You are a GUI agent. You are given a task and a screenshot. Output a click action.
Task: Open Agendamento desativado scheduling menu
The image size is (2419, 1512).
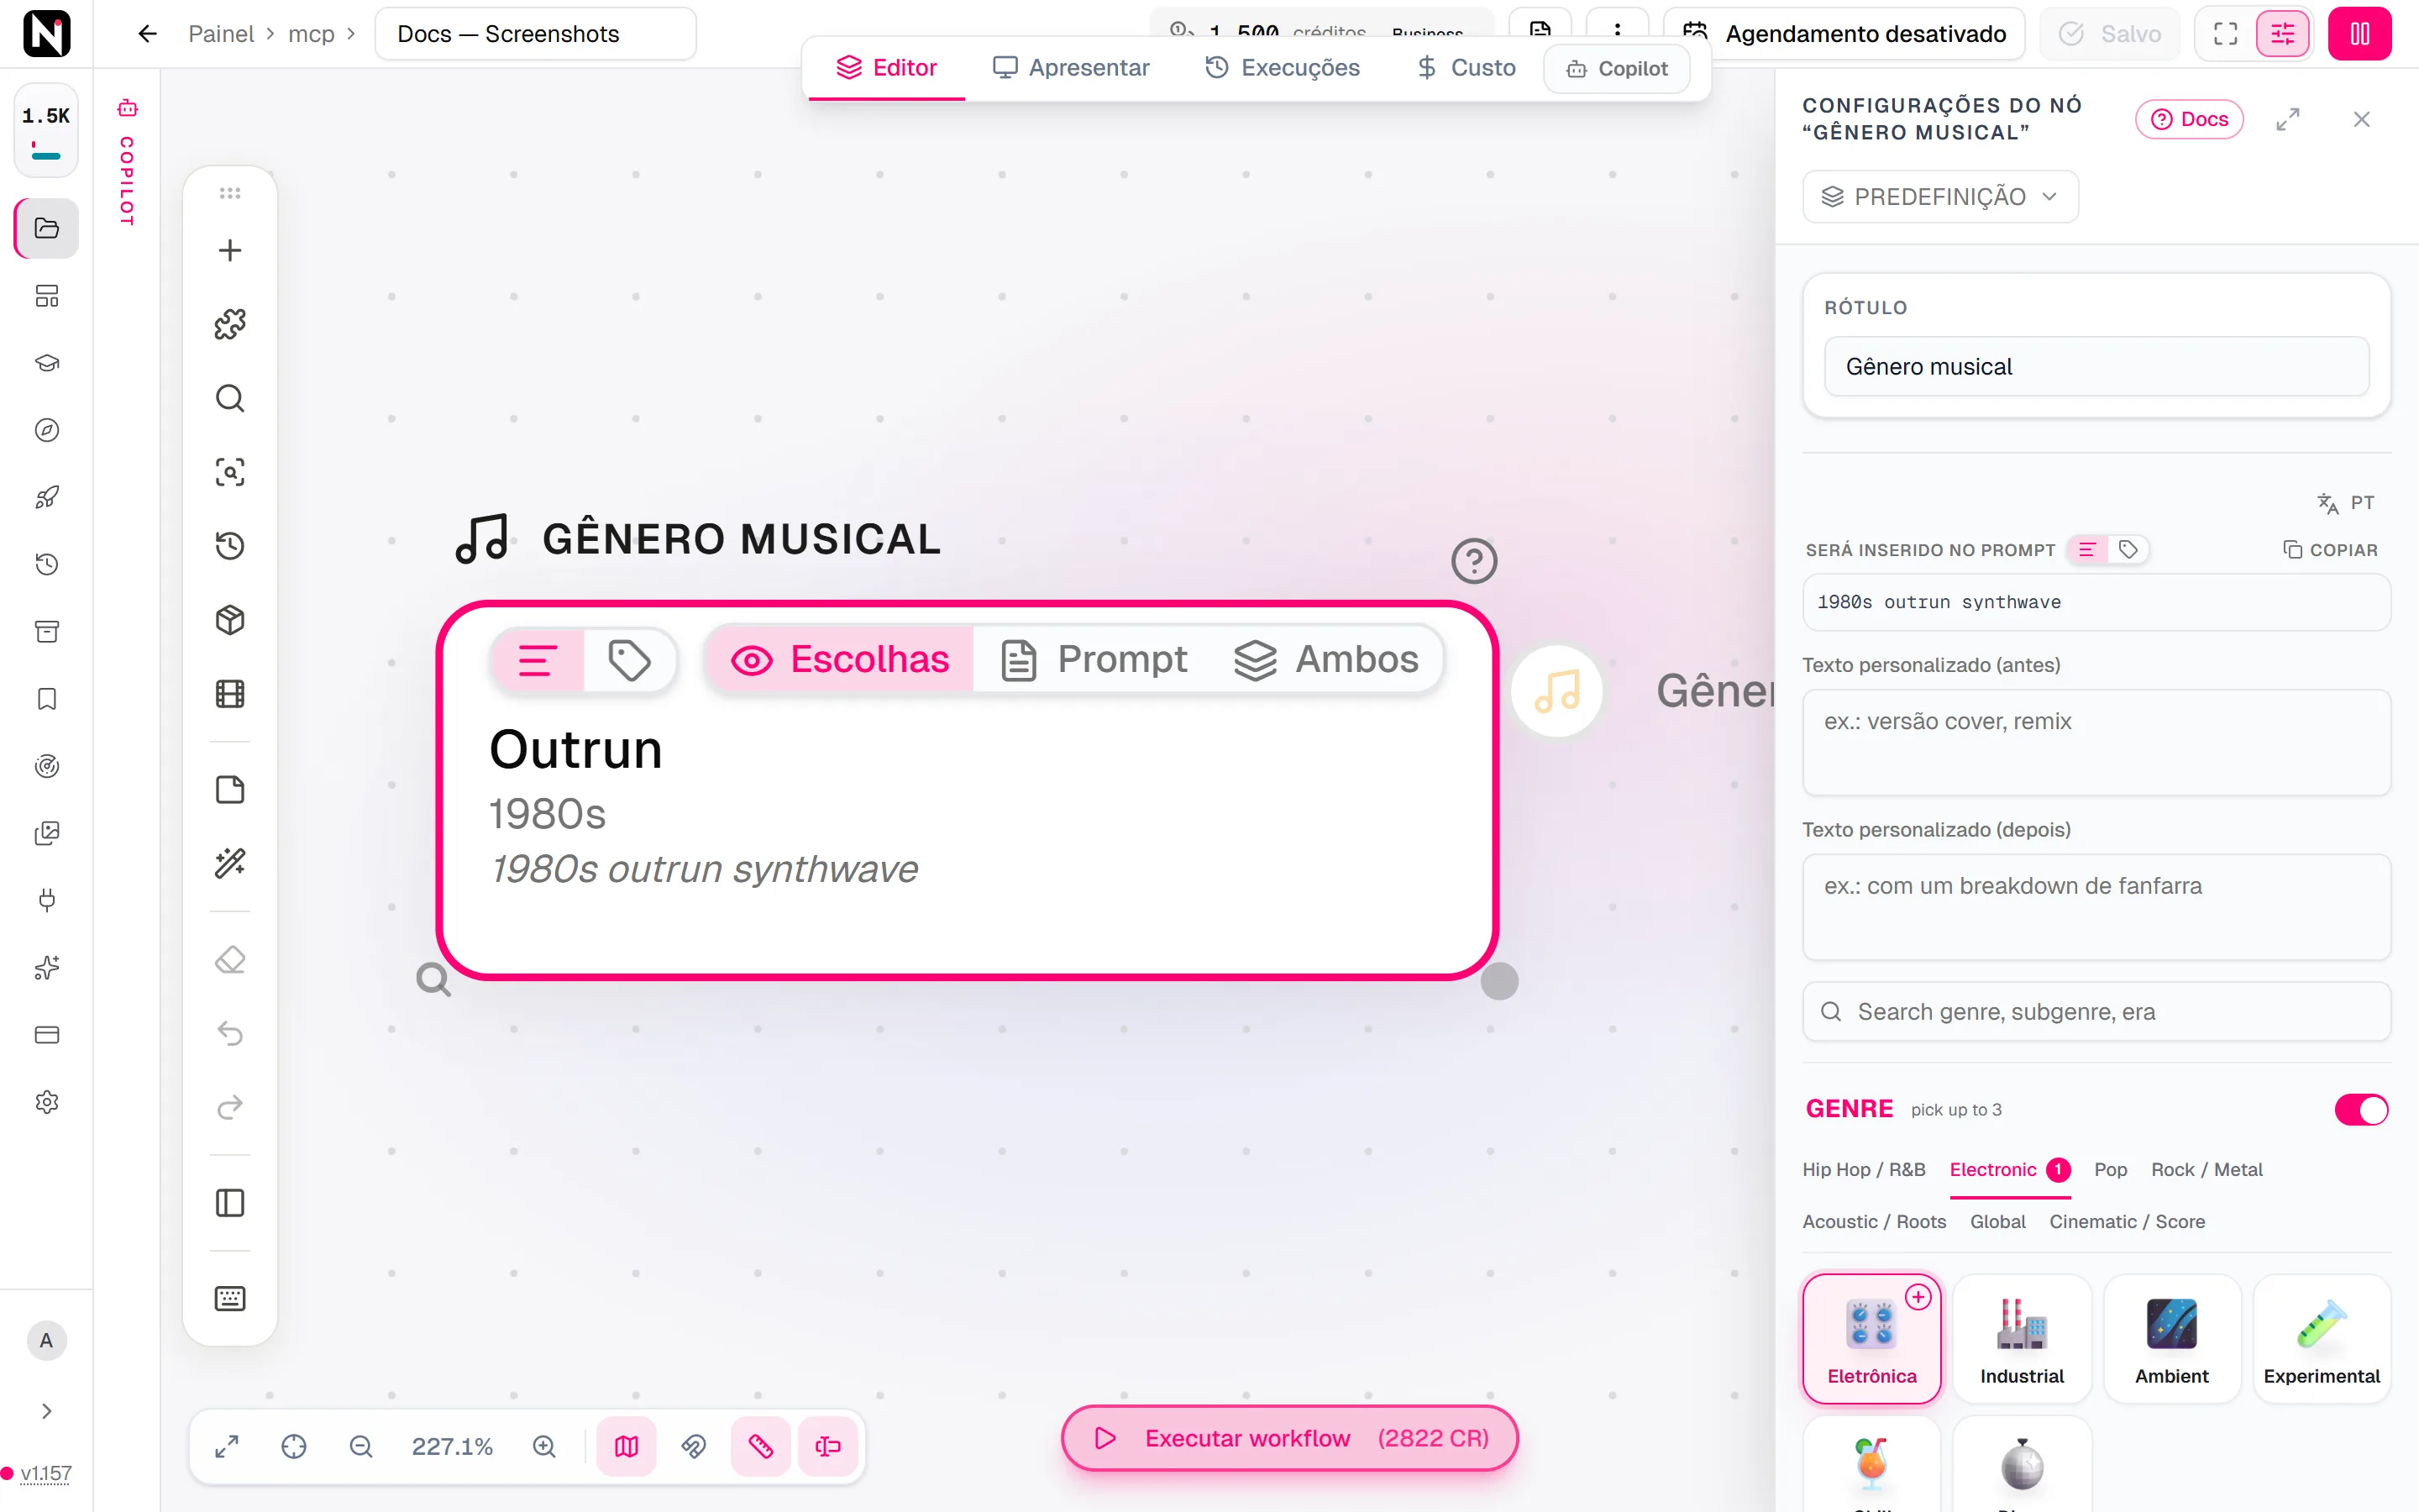coord(1844,34)
